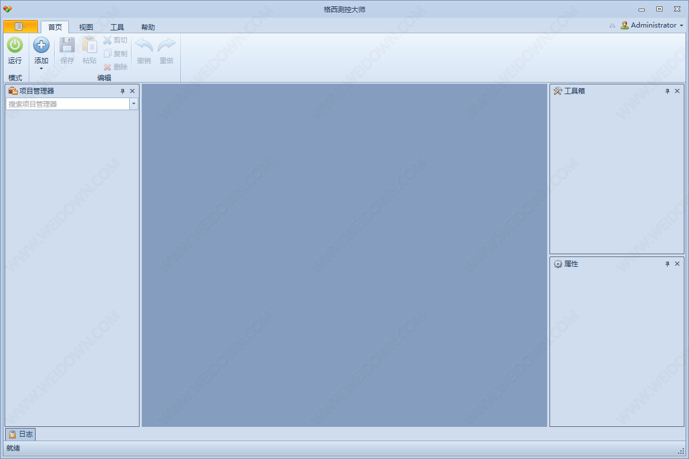The height and width of the screenshot is (459, 689).
Task: Pin the 属性 panel
Action: (667, 264)
